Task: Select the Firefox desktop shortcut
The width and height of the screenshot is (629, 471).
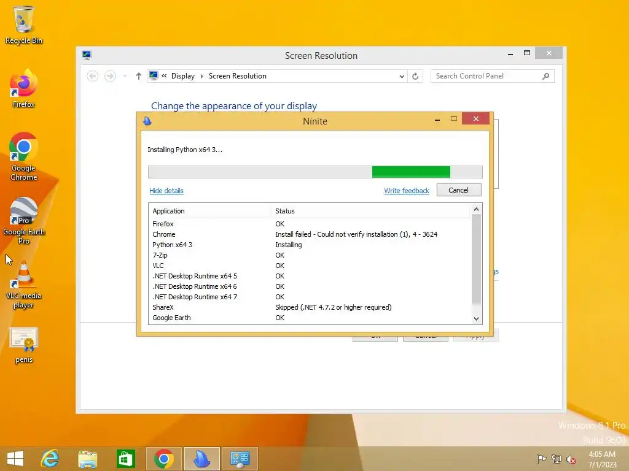Action: click(x=24, y=88)
